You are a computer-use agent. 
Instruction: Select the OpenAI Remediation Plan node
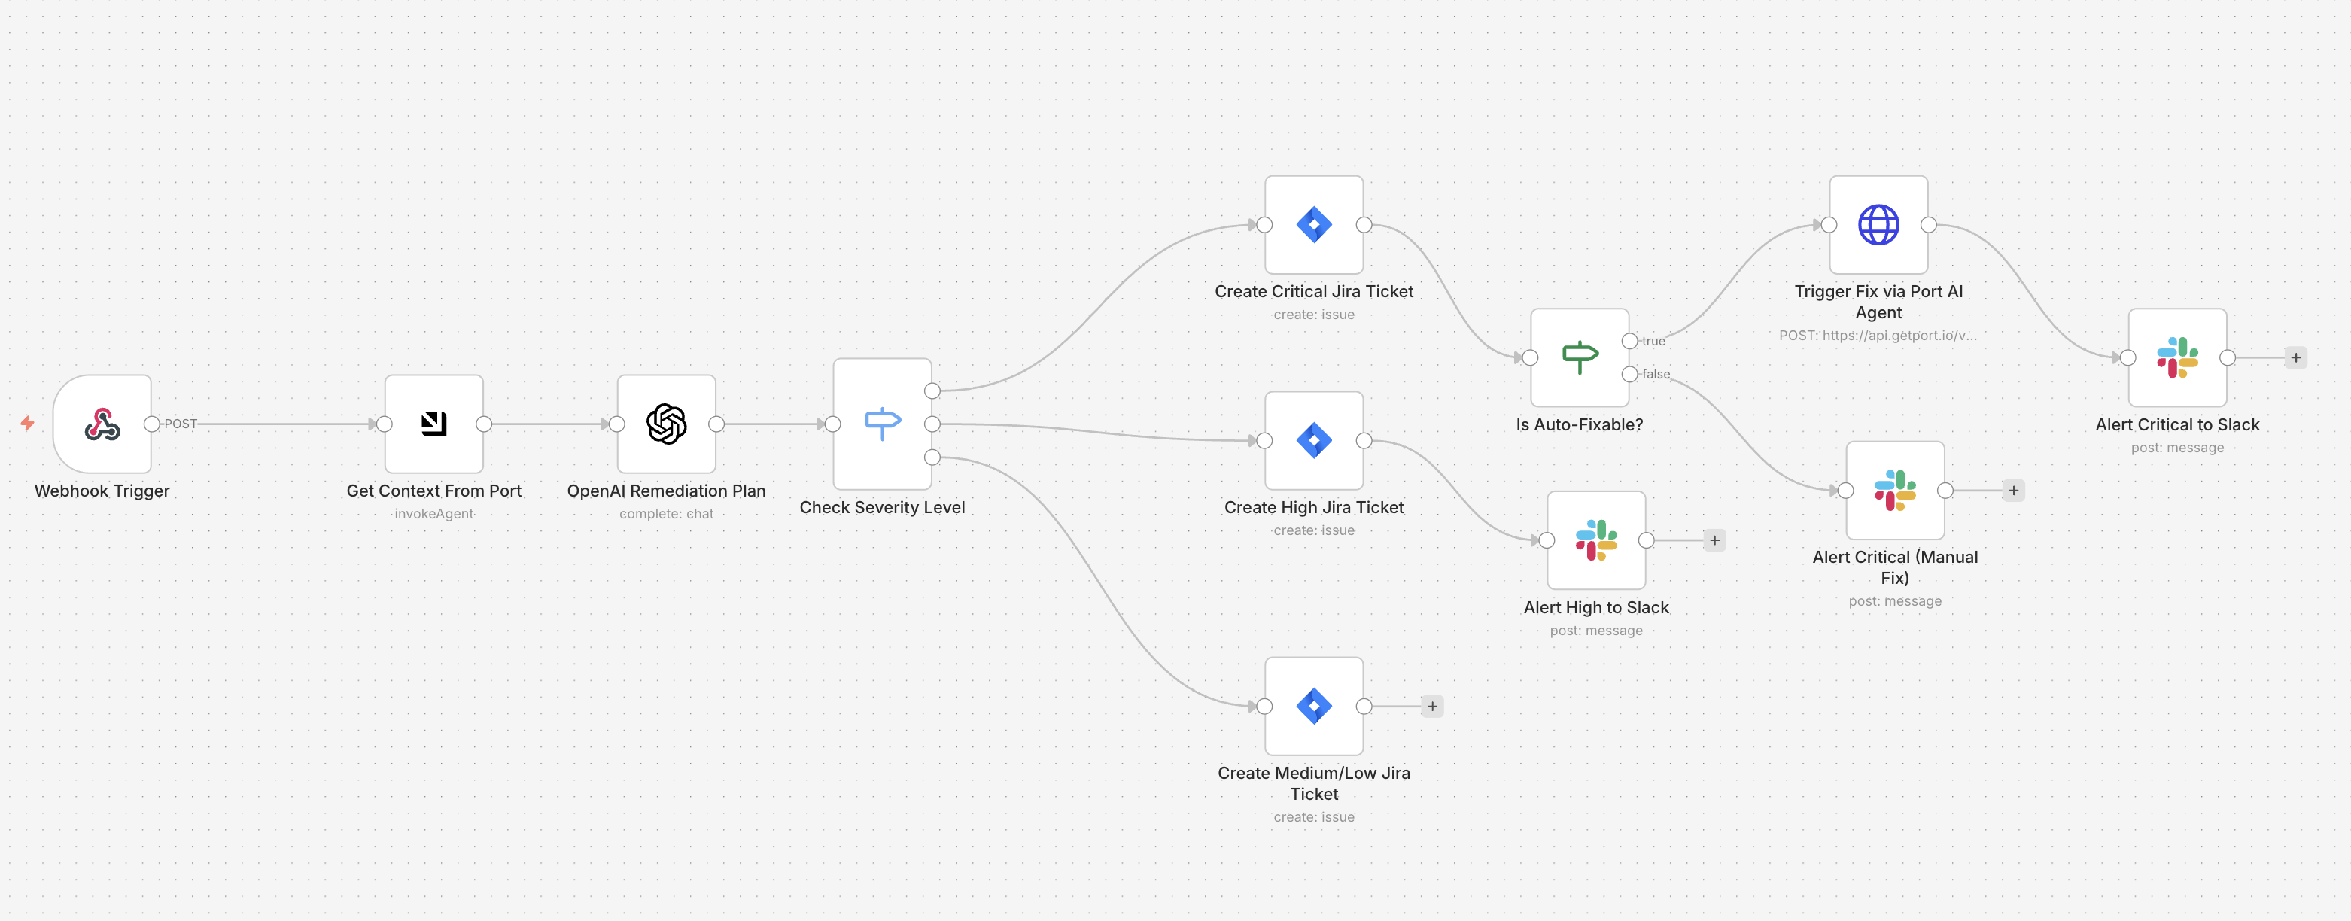666,424
